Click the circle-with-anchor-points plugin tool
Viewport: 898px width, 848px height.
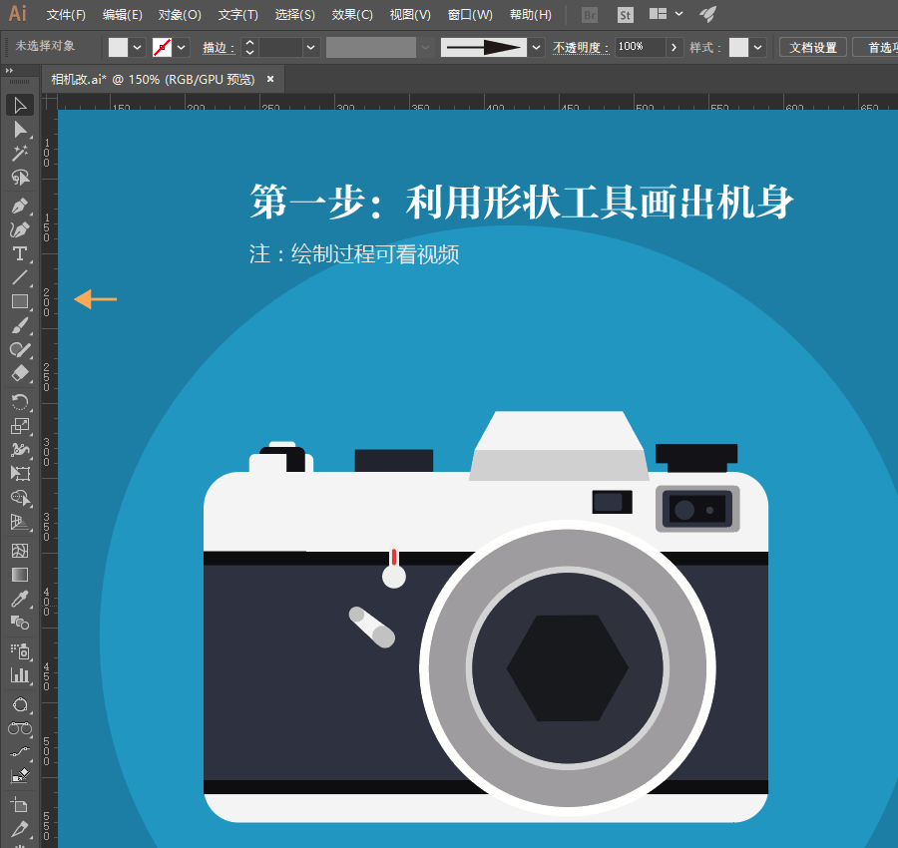pyautogui.click(x=20, y=704)
